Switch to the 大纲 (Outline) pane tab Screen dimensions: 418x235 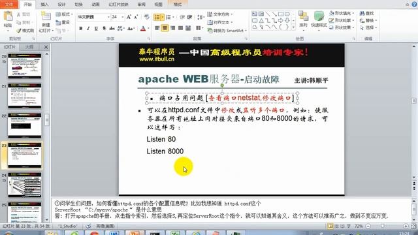tap(29, 47)
